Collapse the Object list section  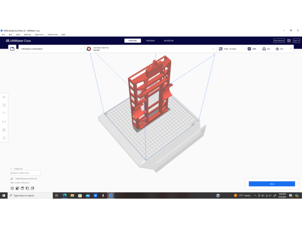[x=12, y=169]
